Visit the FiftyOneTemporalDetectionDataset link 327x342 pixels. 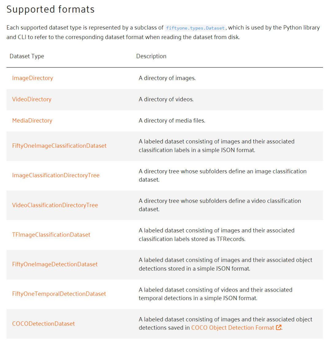[x=59, y=294]
